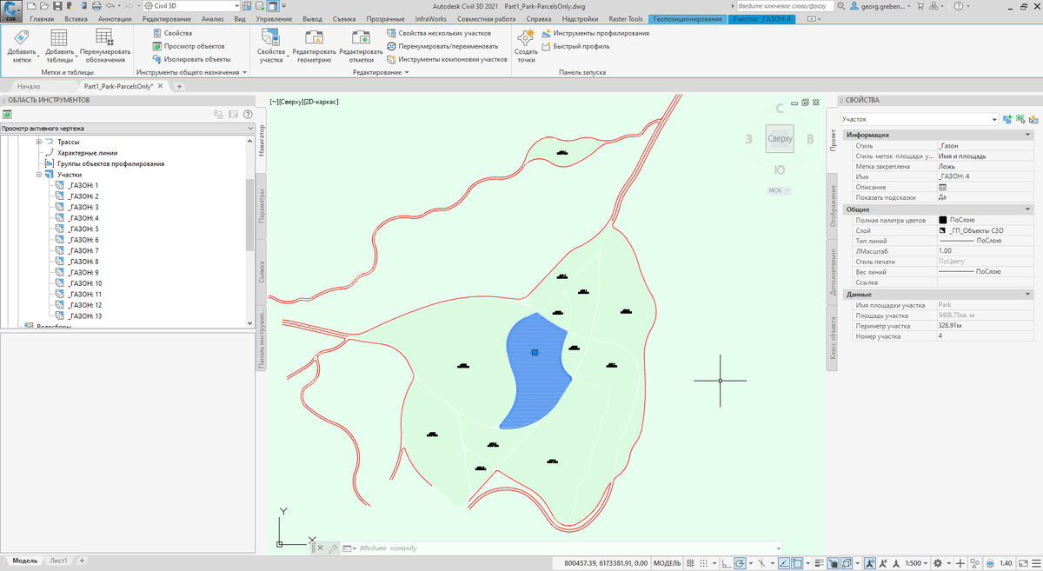Click the Open file icon in quick access toolbar
Viewport: 1043px width, 571px height.
tap(44, 6)
